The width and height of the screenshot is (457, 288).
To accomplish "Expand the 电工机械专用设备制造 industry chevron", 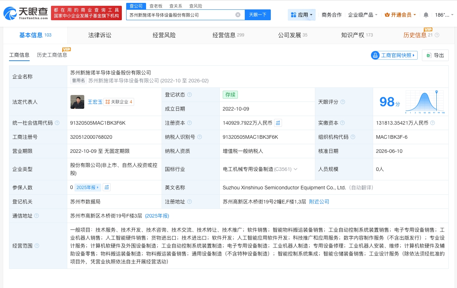I will click(295, 169).
